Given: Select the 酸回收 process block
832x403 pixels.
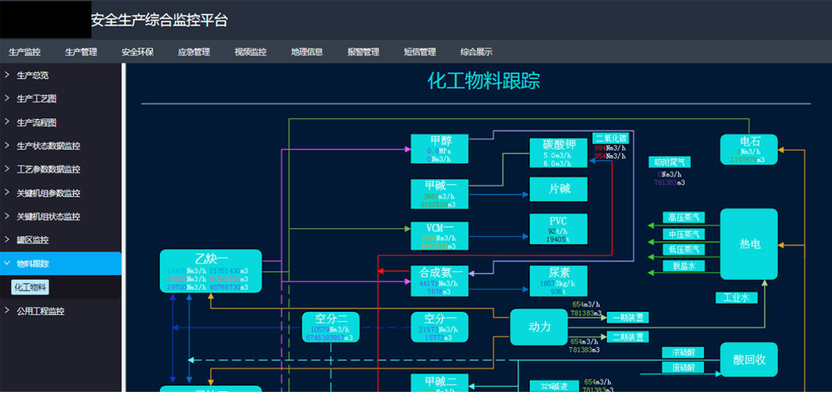Looking at the screenshot, I should [749, 359].
